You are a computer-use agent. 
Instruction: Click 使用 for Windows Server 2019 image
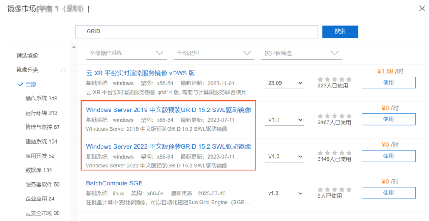(388, 119)
